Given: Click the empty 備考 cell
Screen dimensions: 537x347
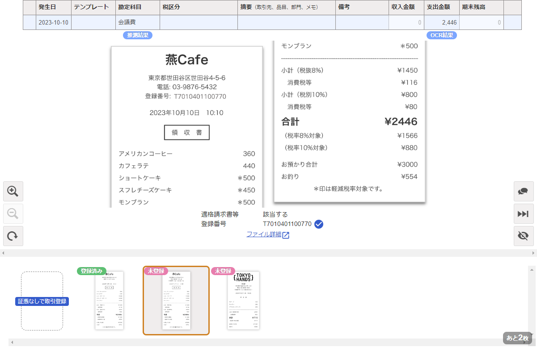Looking at the screenshot, I should tap(362, 22).
